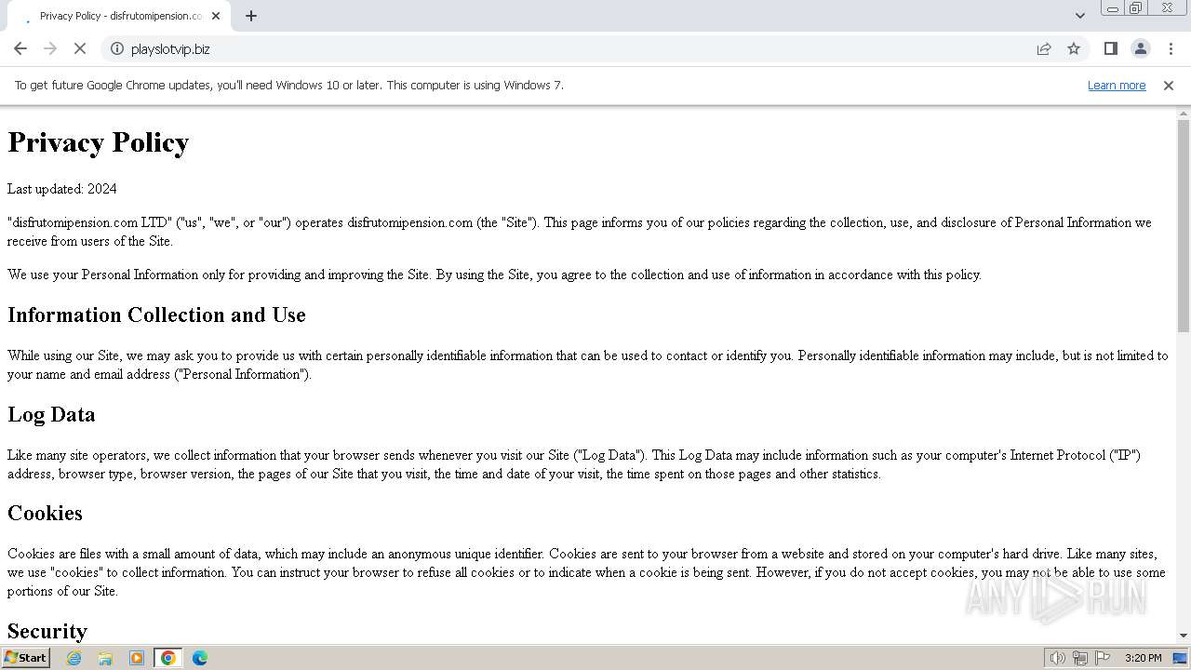Click the Privacy Policy main heading
Screen dimensions: 1191x670
point(99,142)
